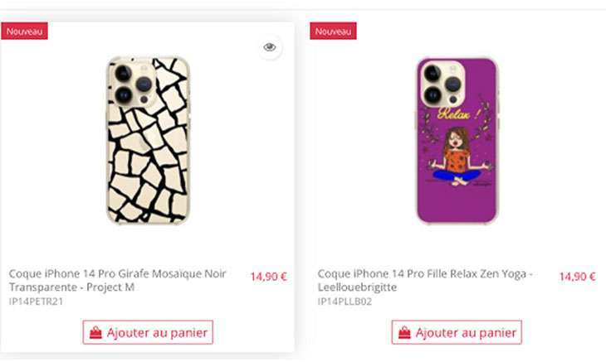
Task: Click shopping bag icon on Girafe case button
Action: pyautogui.click(x=95, y=332)
